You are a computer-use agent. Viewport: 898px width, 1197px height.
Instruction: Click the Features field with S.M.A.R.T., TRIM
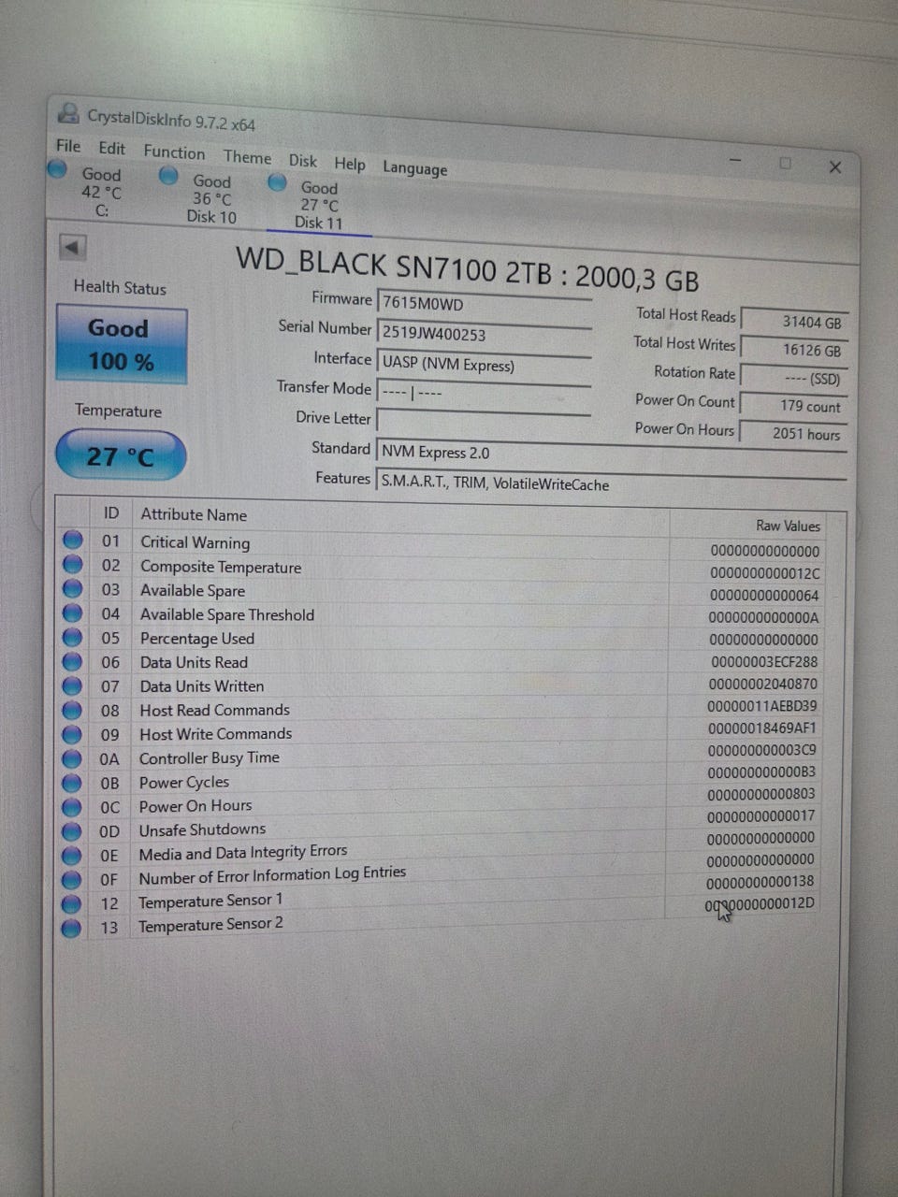(612, 483)
